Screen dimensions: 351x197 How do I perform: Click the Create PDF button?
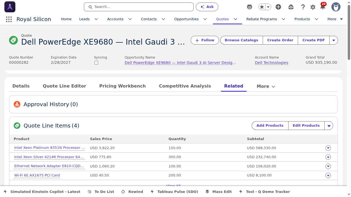point(314,40)
